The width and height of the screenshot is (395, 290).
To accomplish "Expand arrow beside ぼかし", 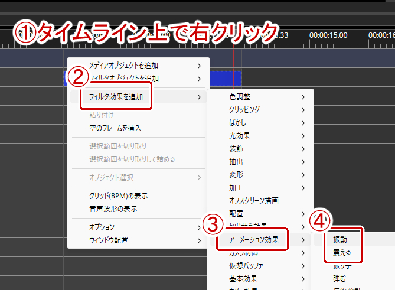I will pyautogui.click(x=303, y=123).
